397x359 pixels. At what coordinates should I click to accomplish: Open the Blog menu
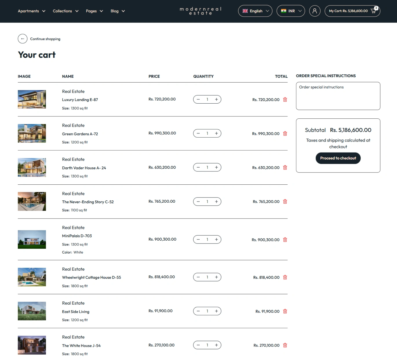(x=117, y=11)
